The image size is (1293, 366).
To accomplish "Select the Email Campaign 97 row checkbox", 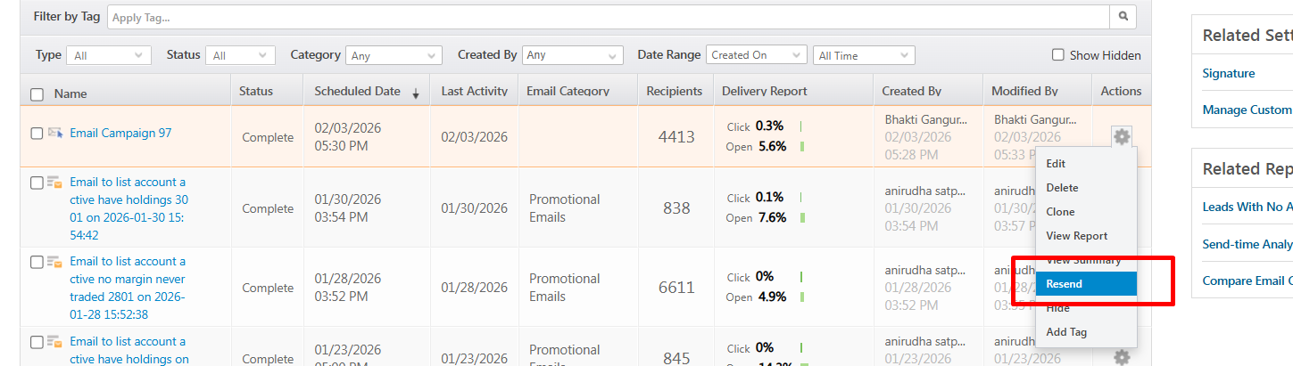I will pyautogui.click(x=37, y=134).
